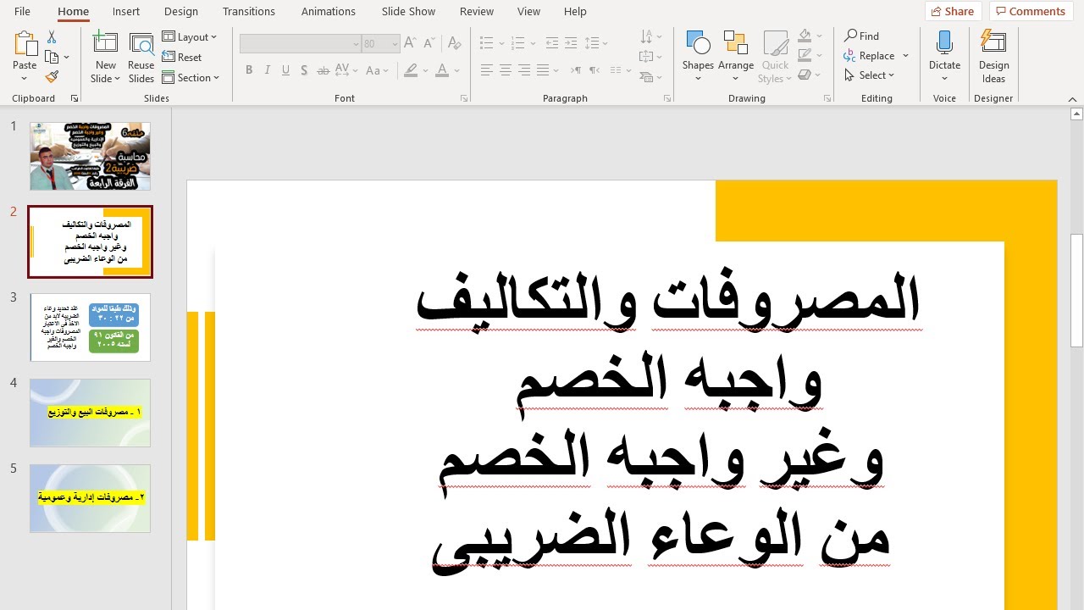Expand the Section dropdown
Viewport: 1084px width, 610px height.
[191, 77]
